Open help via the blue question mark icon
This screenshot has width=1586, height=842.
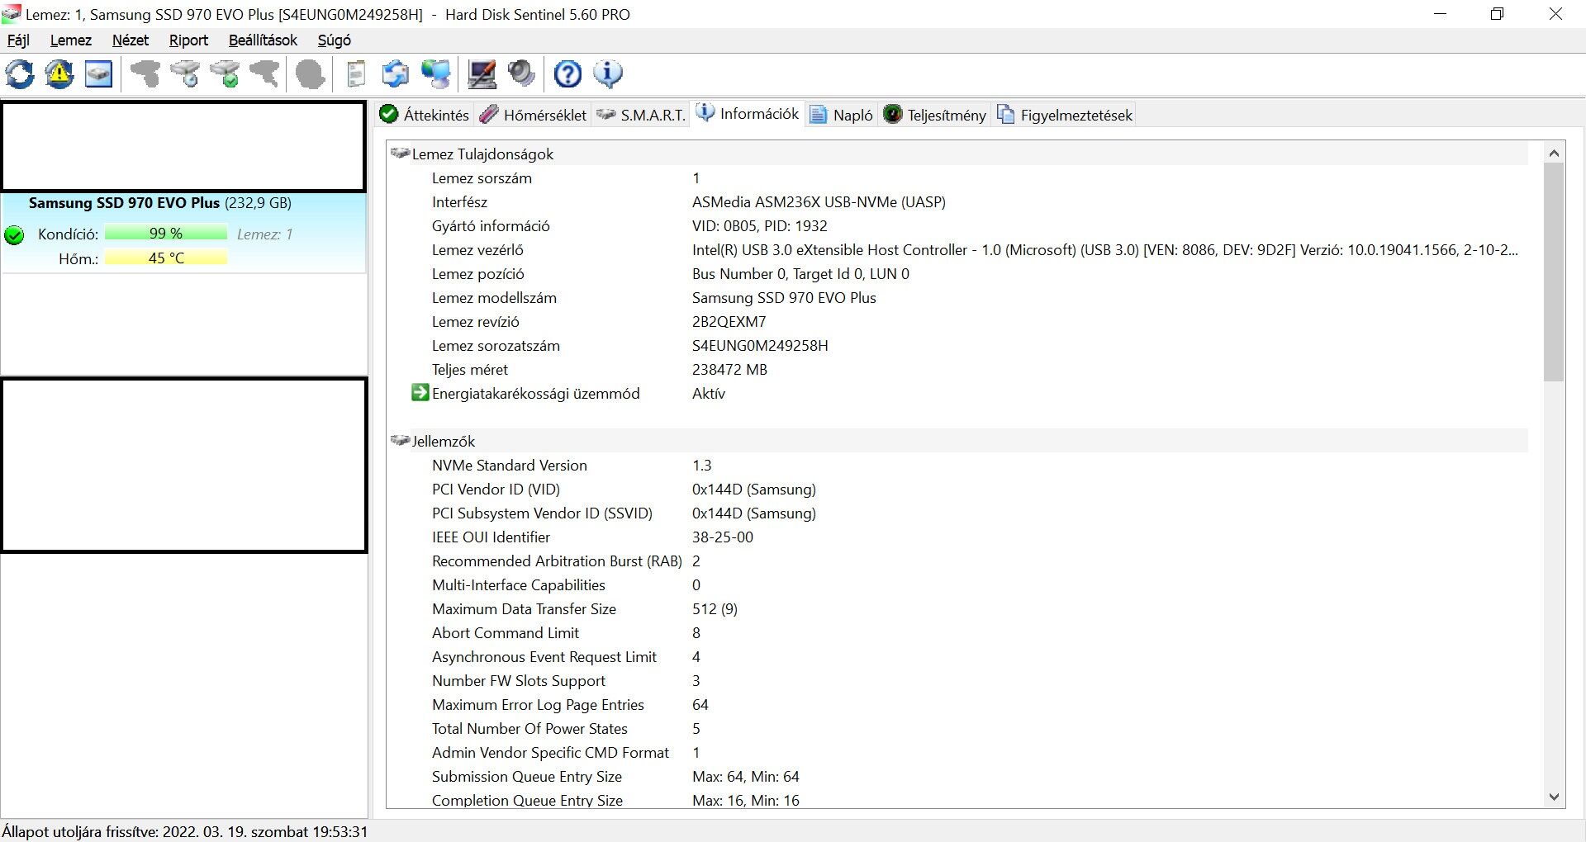click(x=568, y=74)
